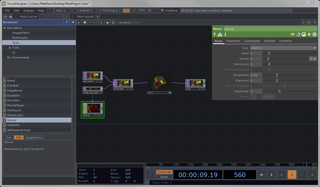320x187 pixels.
Task: Click the Python help icon in the Noise panel
Action: click(220, 34)
